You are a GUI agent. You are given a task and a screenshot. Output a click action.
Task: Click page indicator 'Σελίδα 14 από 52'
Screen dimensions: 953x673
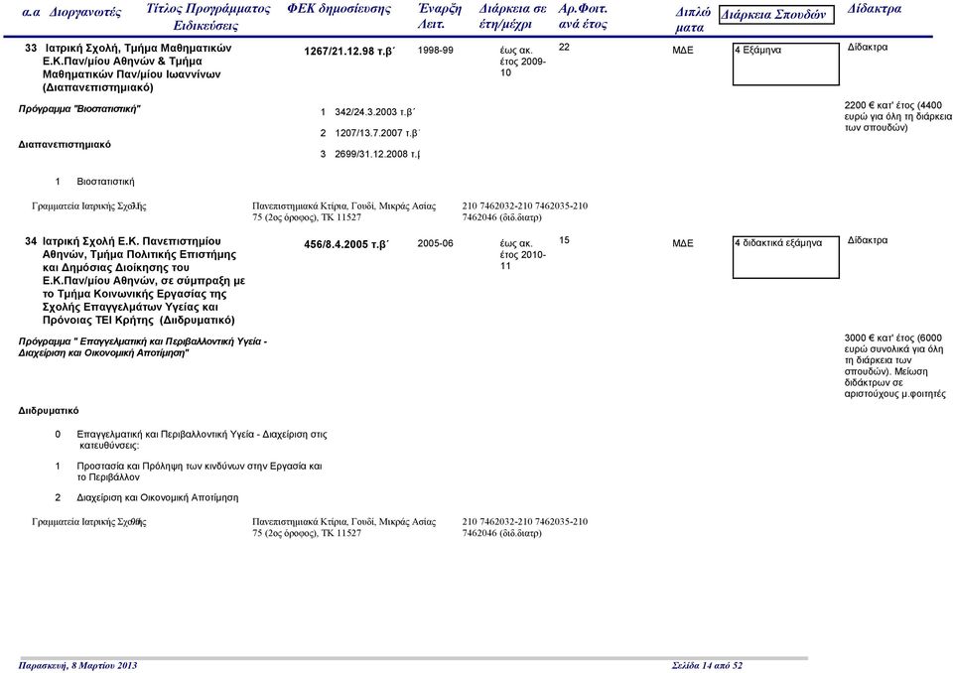coord(708,666)
